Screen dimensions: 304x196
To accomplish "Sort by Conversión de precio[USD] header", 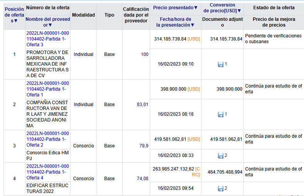I will click(222, 8).
